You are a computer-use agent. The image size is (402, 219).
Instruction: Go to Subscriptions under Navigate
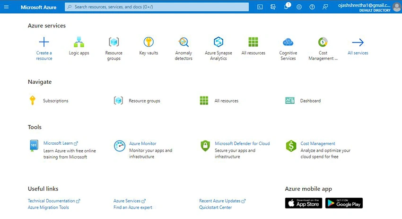point(56,101)
